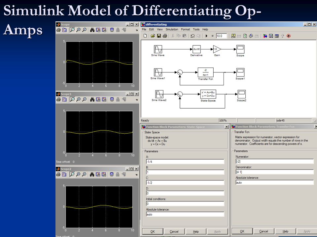The image size is (317, 237).
Task: Toggle floating scope in the Scope2 window
Action: click(112, 174)
